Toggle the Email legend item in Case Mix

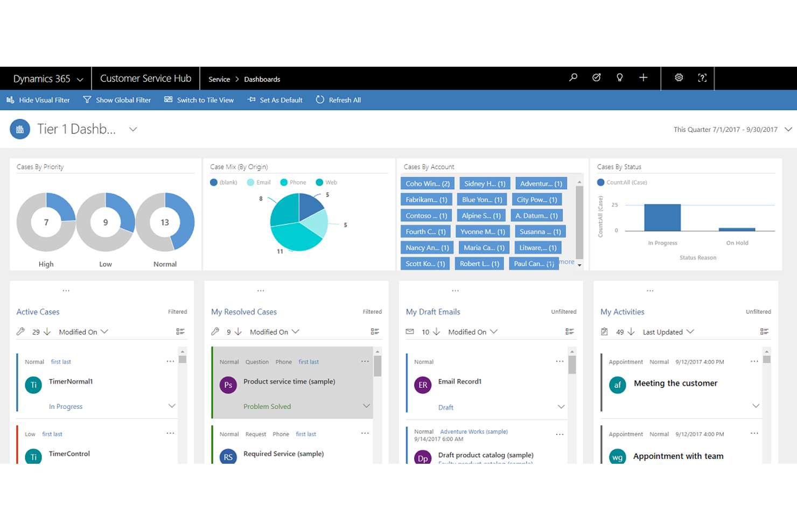[x=258, y=182]
